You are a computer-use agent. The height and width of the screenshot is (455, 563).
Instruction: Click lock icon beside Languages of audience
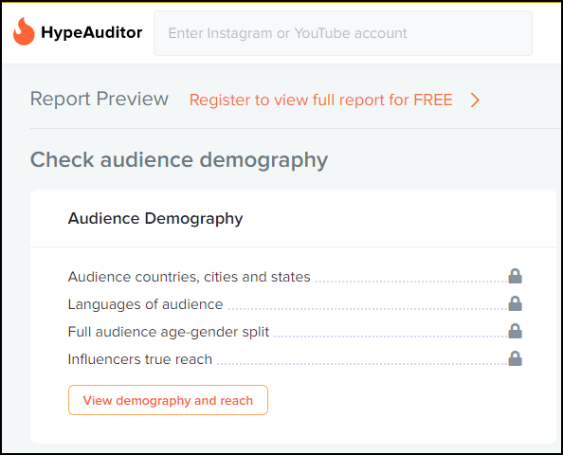(x=515, y=303)
